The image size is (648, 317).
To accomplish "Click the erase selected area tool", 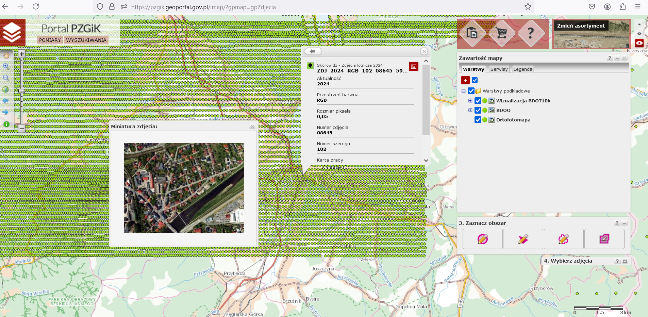I will [604, 239].
